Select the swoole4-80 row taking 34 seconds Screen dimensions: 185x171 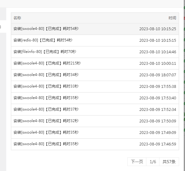pos(95,75)
